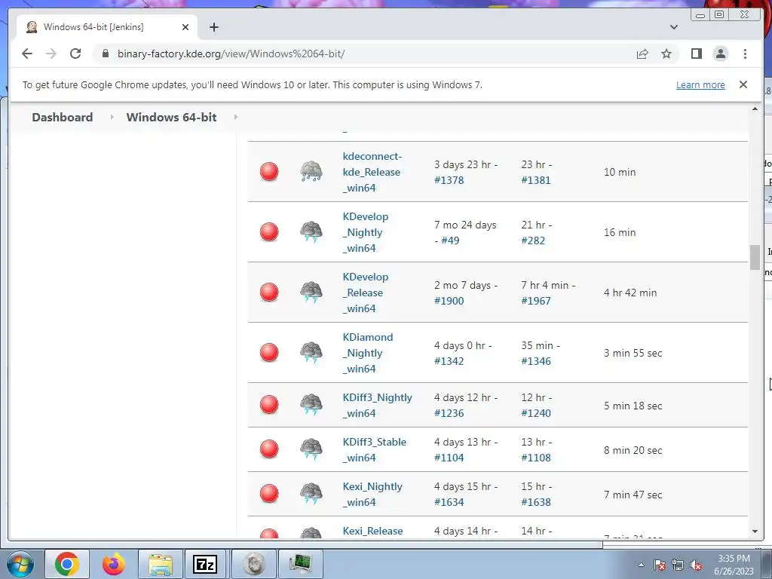The image size is (772, 579).
Task: Click the red status ball for KDiff3_Nightly_win64
Action: click(269, 405)
